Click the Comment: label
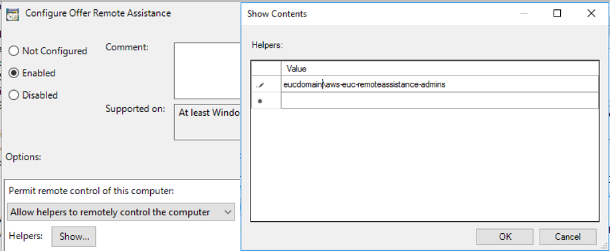Viewport: 610px width, 251px height. click(x=127, y=47)
